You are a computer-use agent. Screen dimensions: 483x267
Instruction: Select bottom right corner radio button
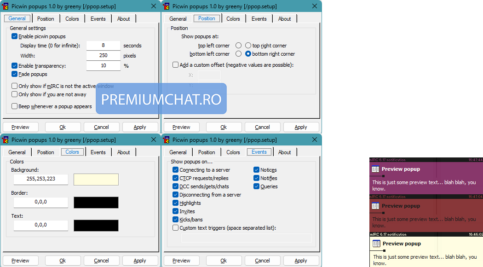point(248,54)
